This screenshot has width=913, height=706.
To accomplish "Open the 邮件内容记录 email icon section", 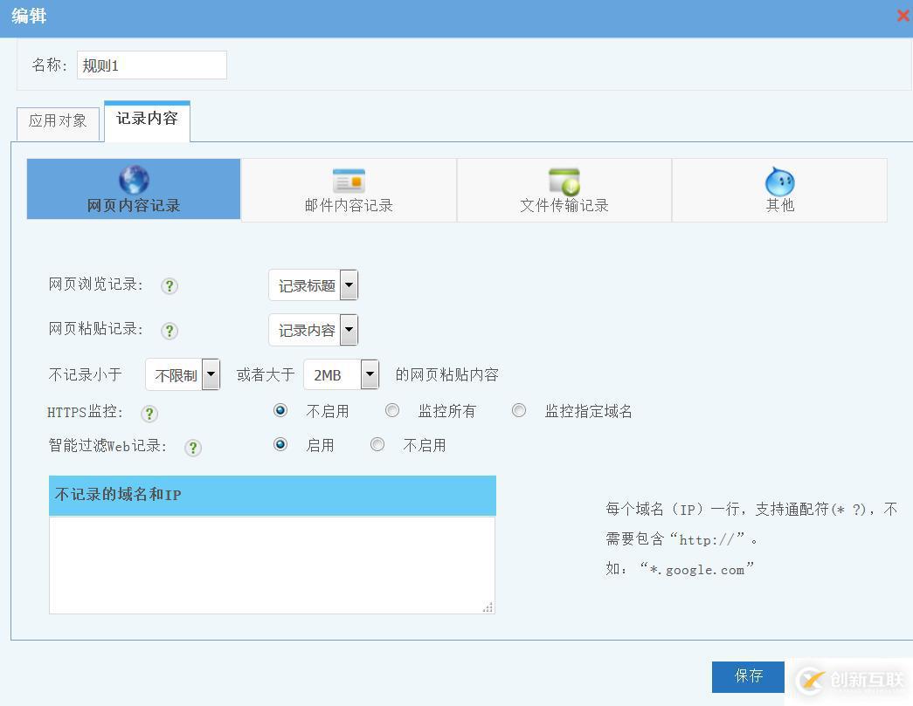I will click(x=348, y=189).
